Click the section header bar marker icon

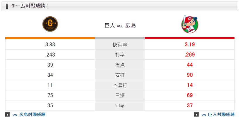coord(7,6)
